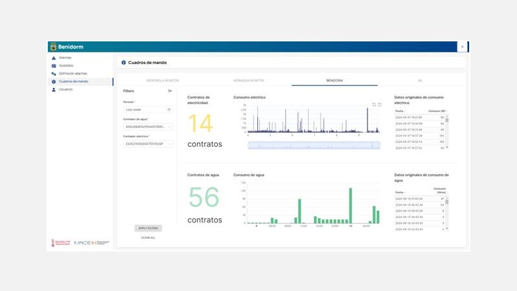Click the electricity data table scrollbar
517x291 pixels.
447,132
